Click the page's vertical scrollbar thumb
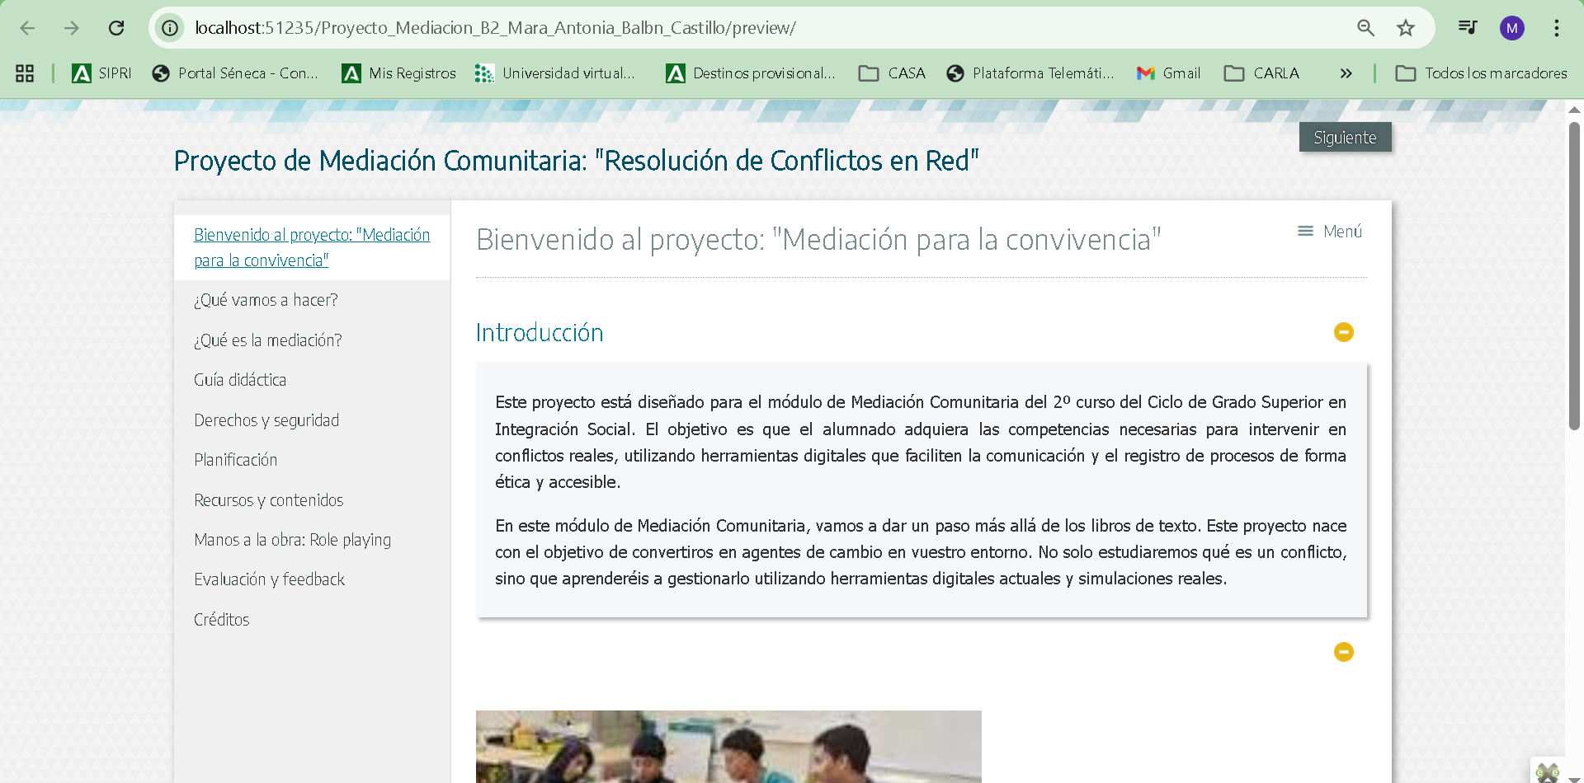This screenshot has height=783, width=1584. [x=1574, y=276]
